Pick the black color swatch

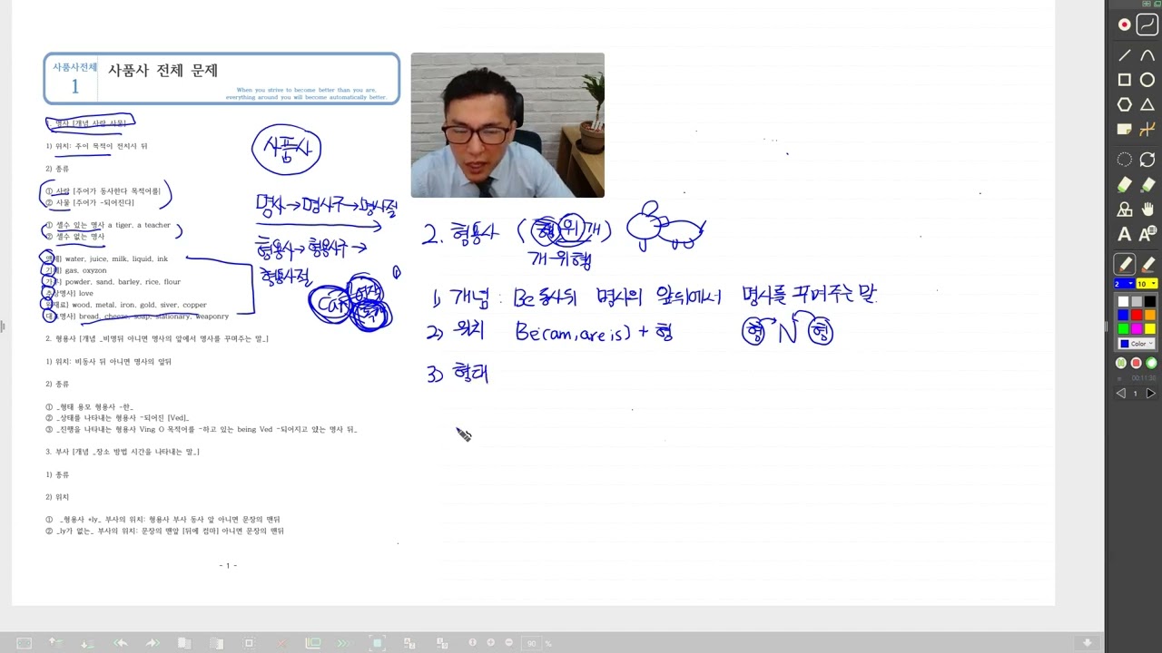tap(1149, 302)
